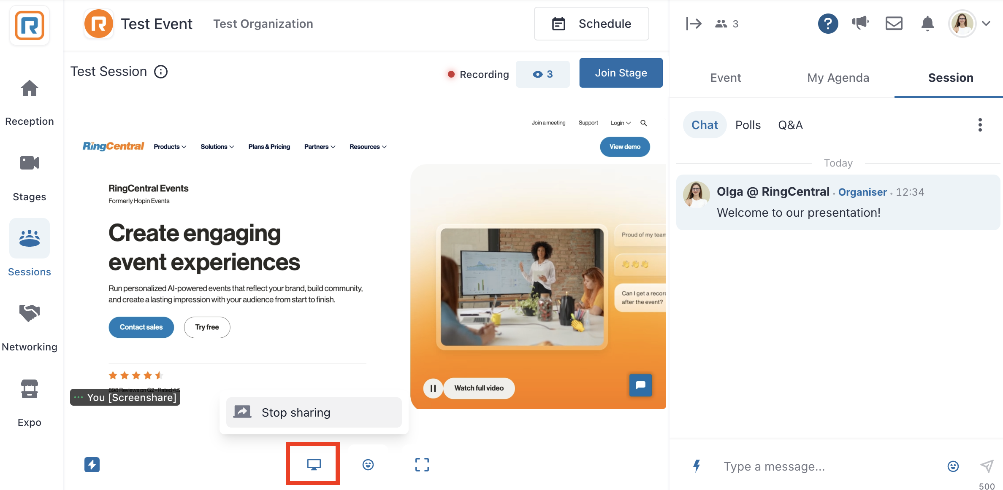Screen dimensions: 1003x490
Task: Open emoji picker in chat input
Action: point(953,466)
